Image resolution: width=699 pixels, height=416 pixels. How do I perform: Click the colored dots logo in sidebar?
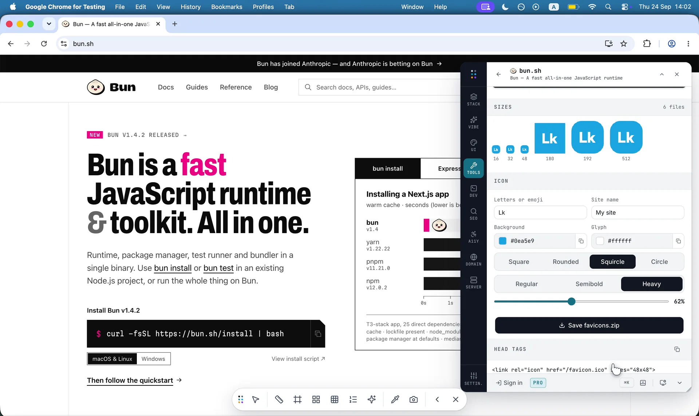point(473,74)
